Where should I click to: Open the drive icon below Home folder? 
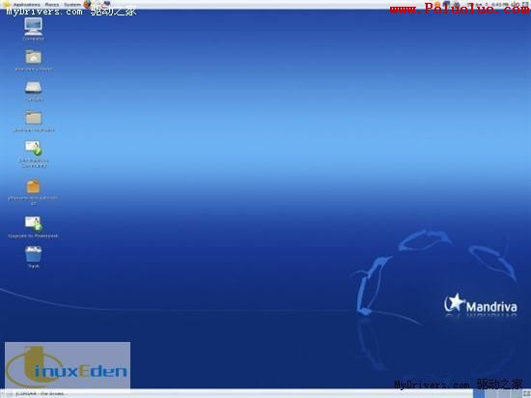[x=34, y=90]
